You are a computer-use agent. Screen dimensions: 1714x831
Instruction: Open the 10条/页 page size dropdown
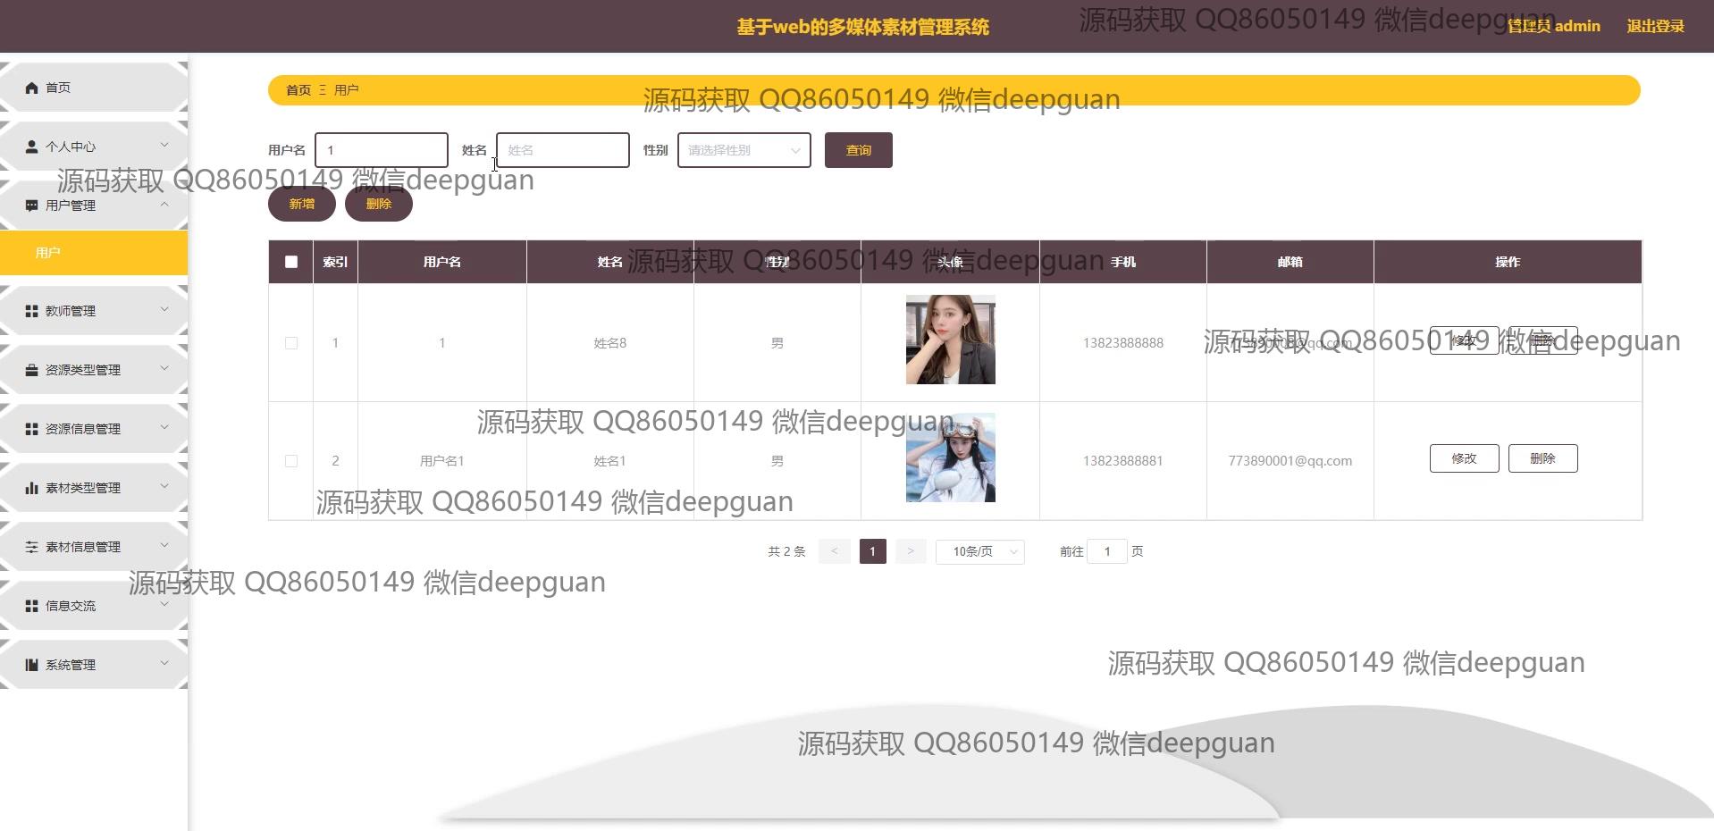click(980, 551)
